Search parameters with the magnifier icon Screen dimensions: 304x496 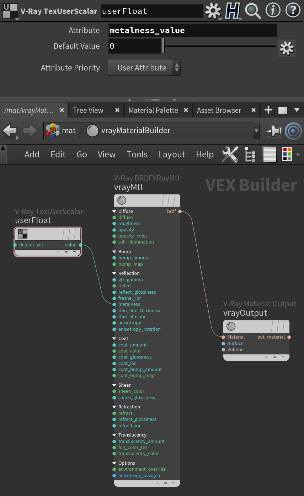(x=253, y=11)
